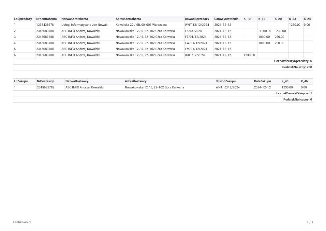This screenshot has height=231, width=326.
Task: Click the K_45 value 1230.00
Action: point(287,87)
